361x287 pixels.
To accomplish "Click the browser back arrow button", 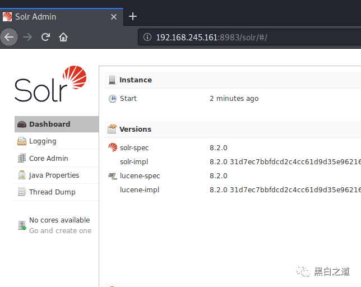I will click(x=9, y=37).
